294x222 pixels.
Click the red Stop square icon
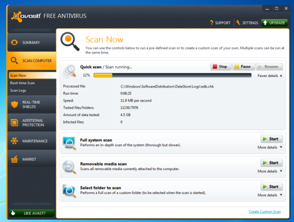point(215,67)
